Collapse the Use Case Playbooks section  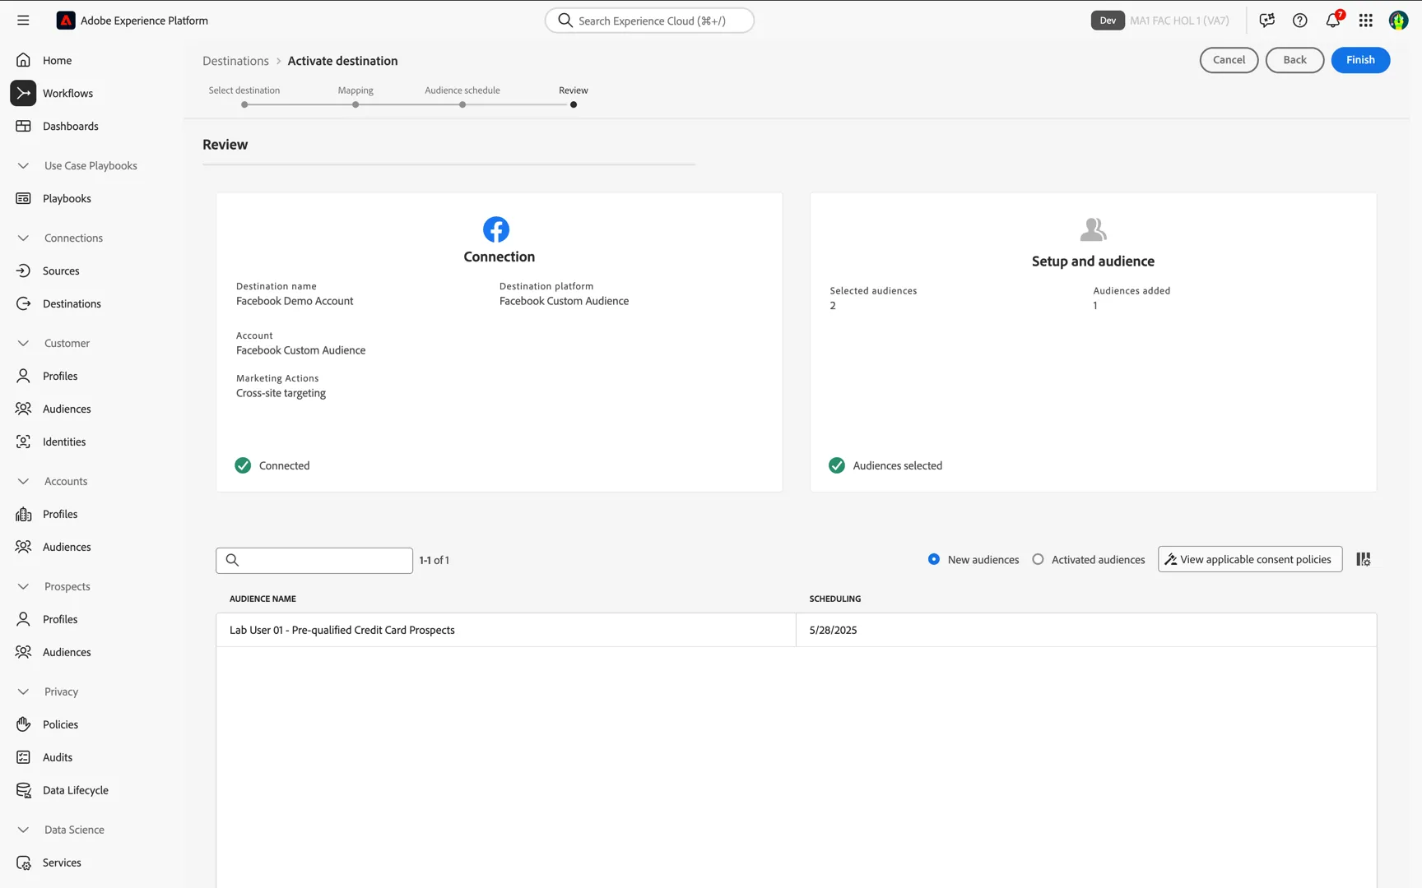tap(23, 165)
